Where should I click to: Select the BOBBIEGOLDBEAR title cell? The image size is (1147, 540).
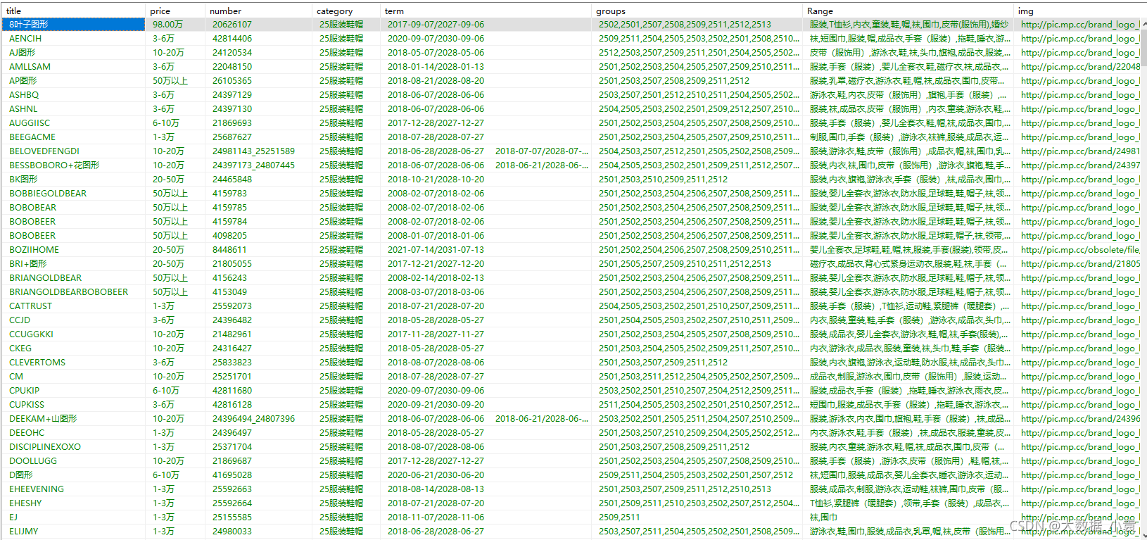point(73,194)
